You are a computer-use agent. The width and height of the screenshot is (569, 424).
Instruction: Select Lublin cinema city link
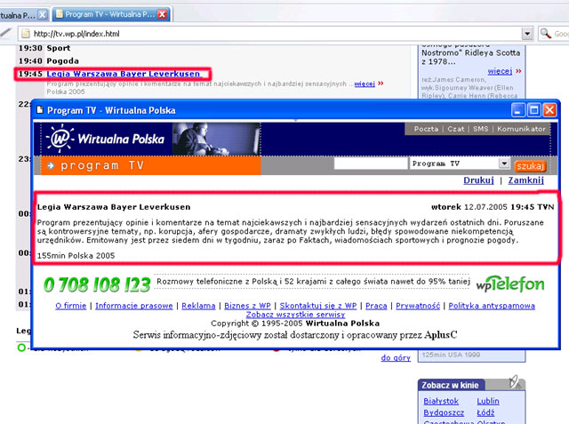488,401
